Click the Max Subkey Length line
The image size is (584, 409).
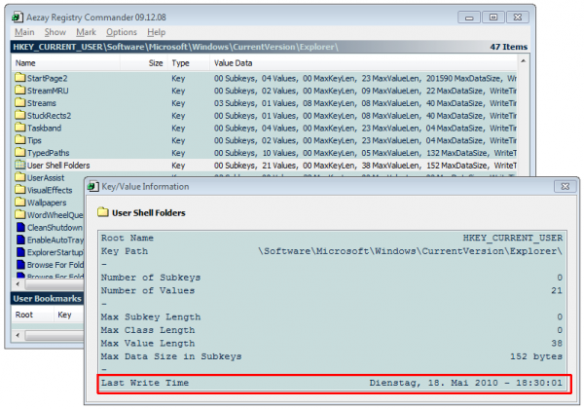point(332,317)
